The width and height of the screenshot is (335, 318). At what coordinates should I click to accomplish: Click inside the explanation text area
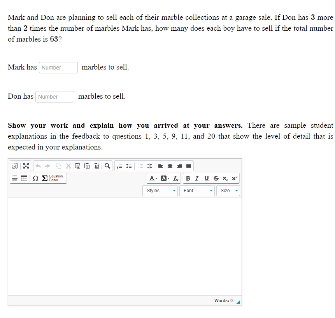click(x=125, y=247)
